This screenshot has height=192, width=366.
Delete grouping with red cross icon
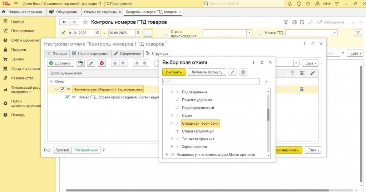point(102,63)
